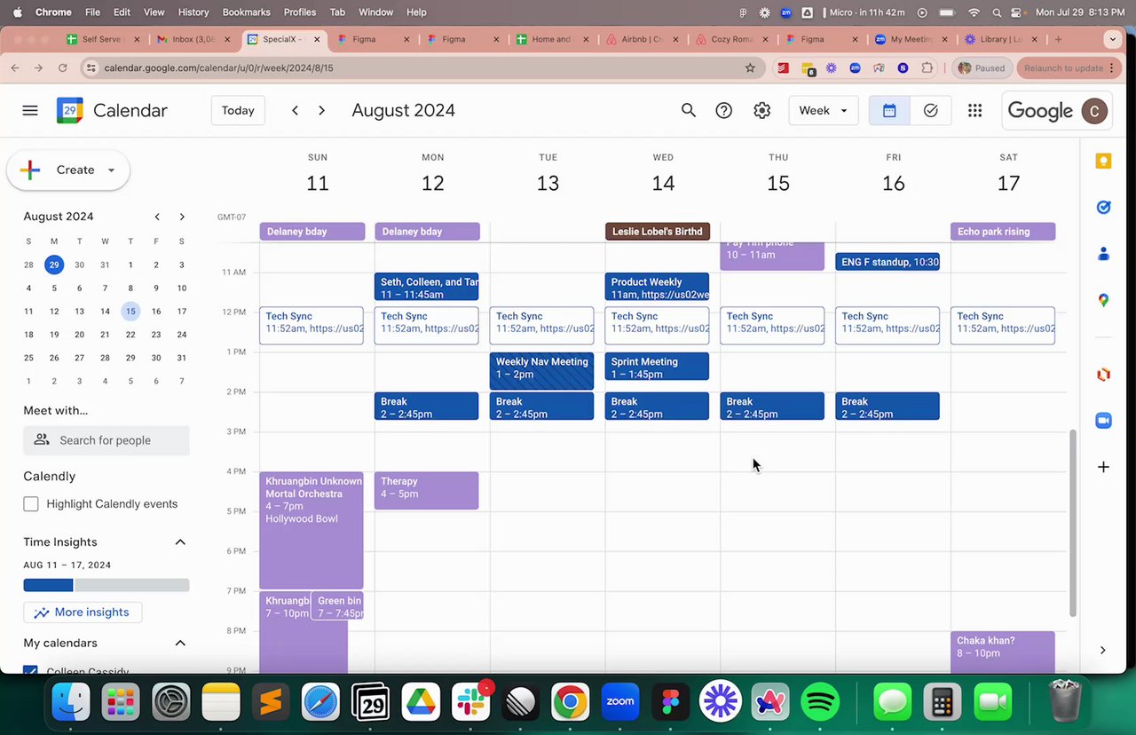Open calendar search magnifier

[x=688, y=110]
